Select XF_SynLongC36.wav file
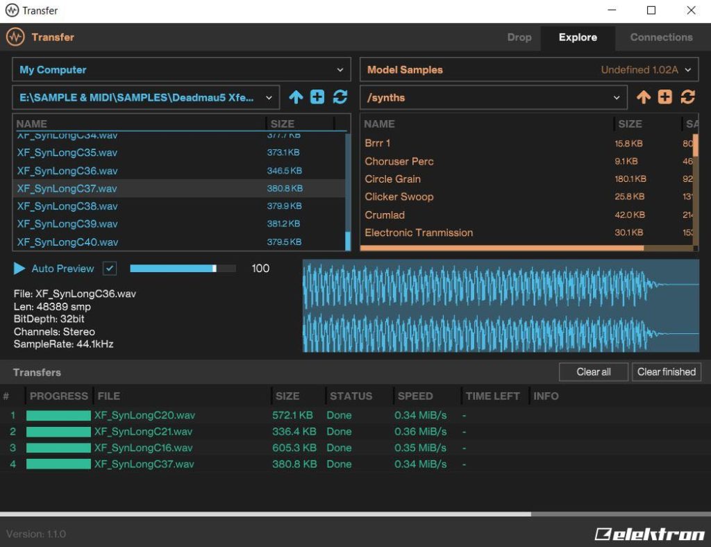Viewport: 711px width, 547px height. coord(178,171)
